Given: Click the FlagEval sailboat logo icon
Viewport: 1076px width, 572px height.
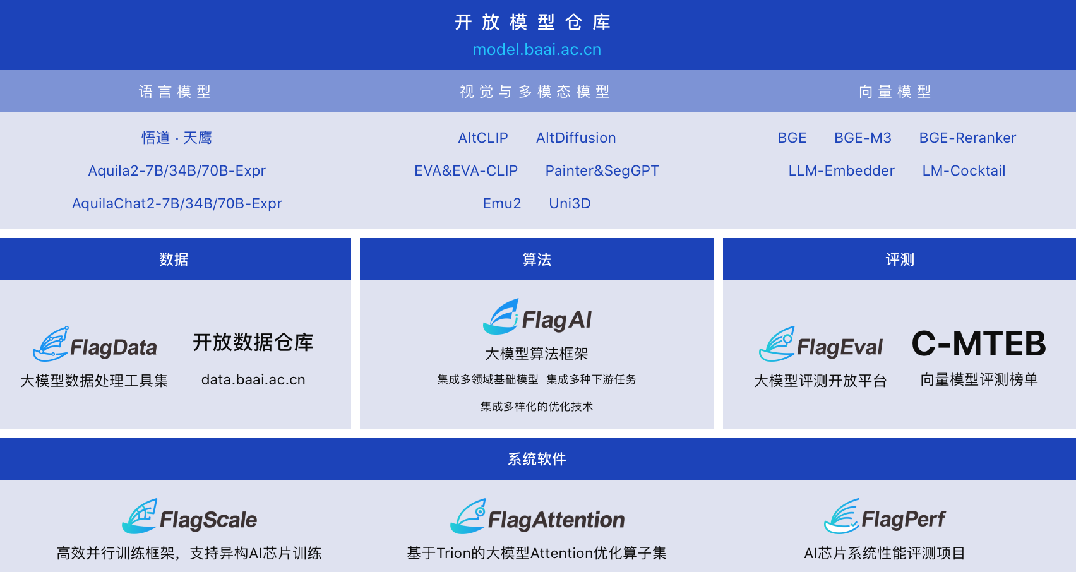Looking at the screenshot, I should tap(777, 343).
